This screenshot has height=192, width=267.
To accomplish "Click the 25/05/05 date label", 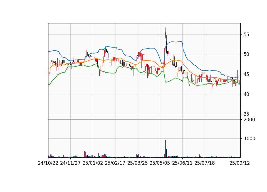I will (160, 163).
